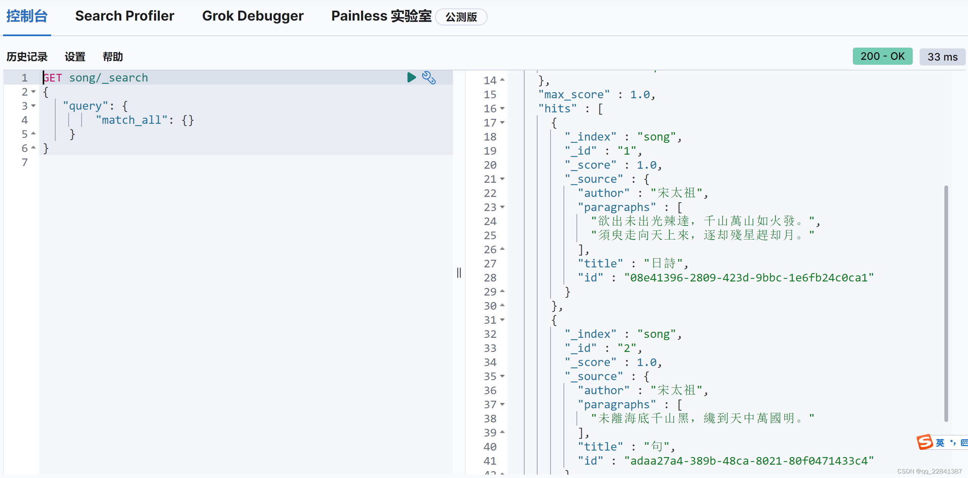Click the 公测版 beta badge

pyautogui.click(x=461, y=17)
